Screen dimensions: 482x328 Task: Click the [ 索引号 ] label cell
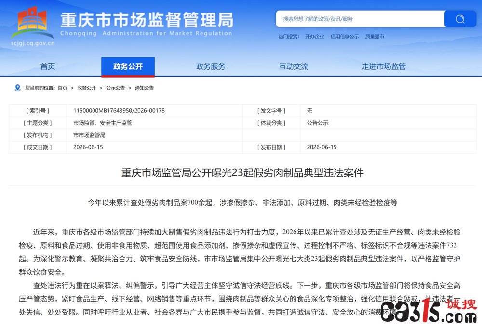(38, 111)
